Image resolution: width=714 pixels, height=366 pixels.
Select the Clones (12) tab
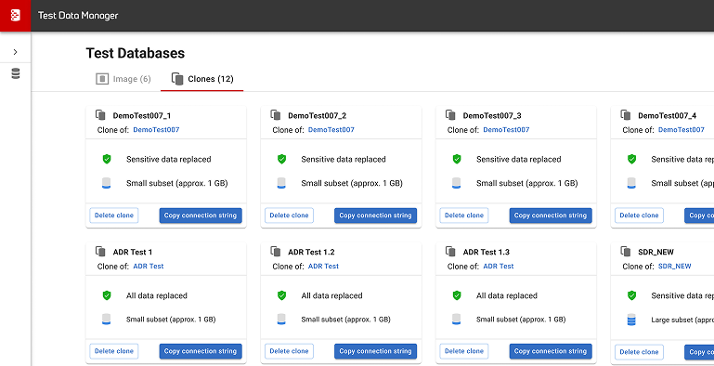pos(202,79)
